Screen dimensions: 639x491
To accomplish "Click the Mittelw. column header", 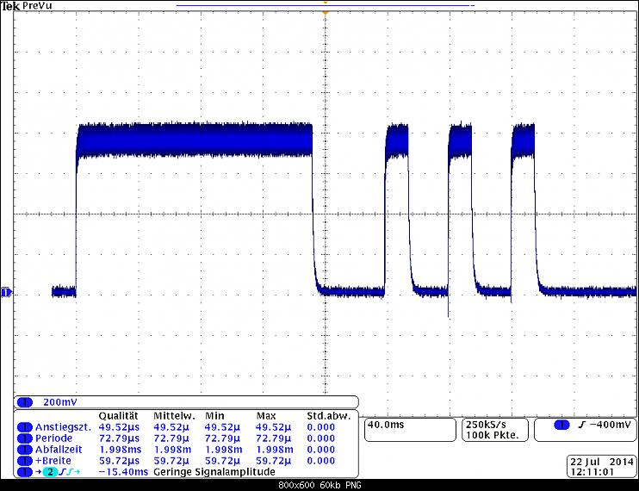I will point(173,415).
